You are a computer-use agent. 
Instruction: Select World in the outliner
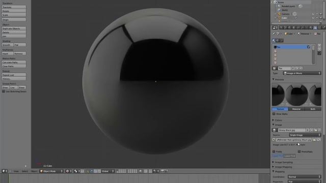tap(285, 10)
